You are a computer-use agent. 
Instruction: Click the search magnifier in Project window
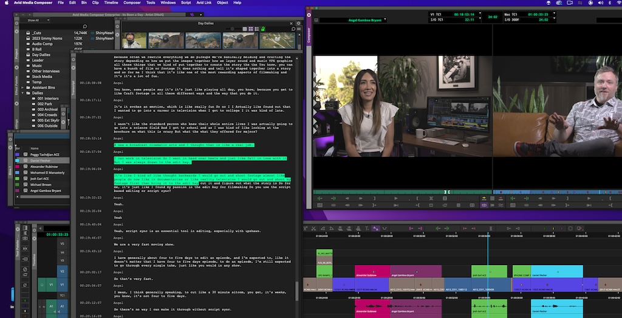point(85,27)
